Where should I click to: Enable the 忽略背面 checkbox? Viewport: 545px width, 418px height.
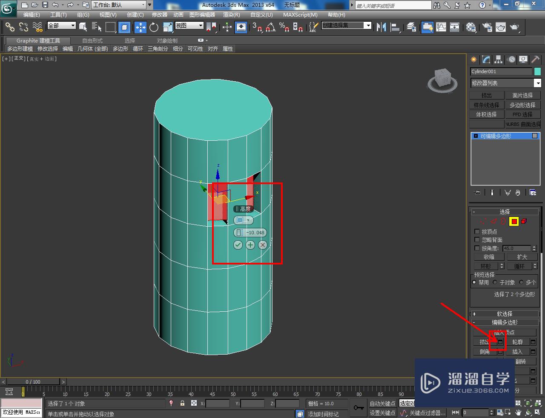pos(477,240)
